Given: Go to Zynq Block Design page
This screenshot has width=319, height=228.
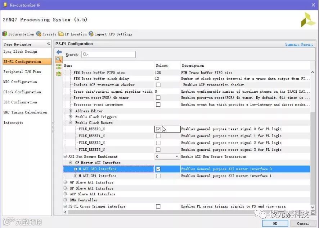Looking at the screenshot, I should (x=21, y=51).
